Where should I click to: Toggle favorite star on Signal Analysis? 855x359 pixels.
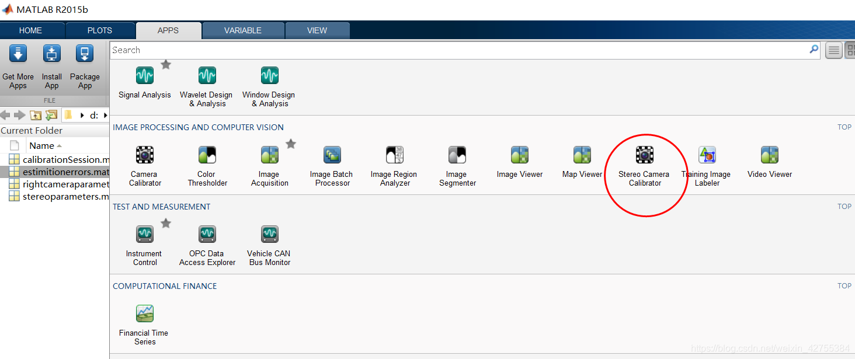pos(166,64)
